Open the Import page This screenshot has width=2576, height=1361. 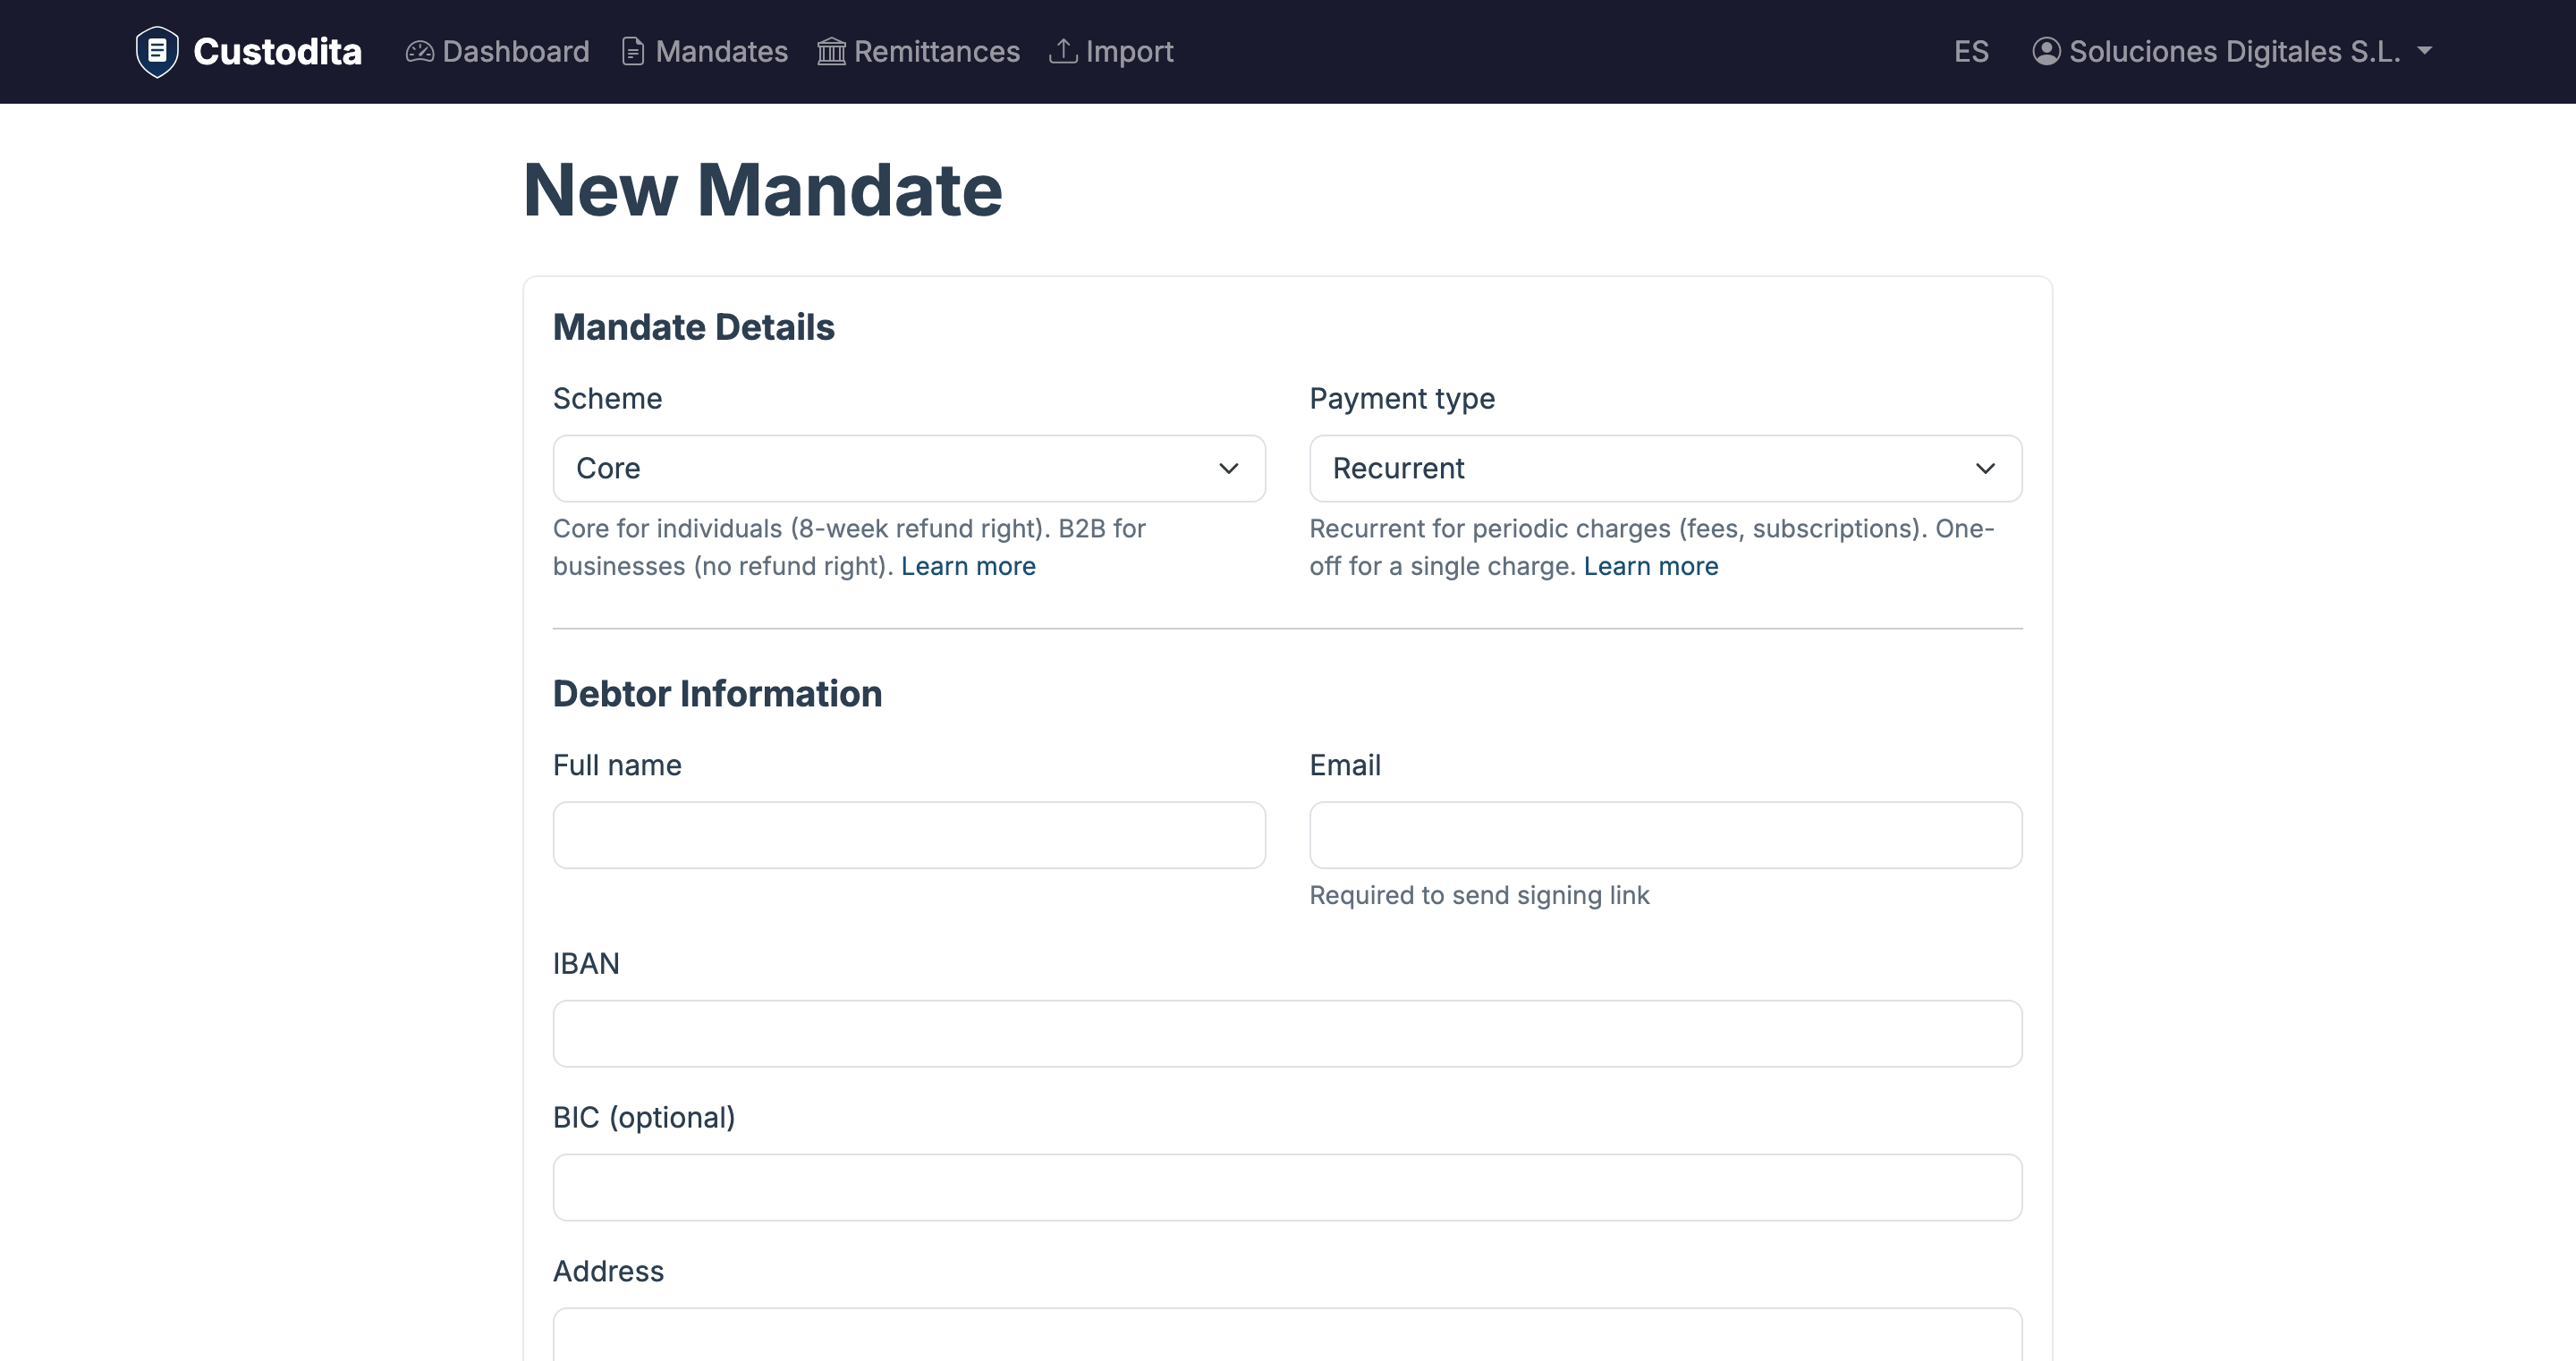click(1130, 51)
